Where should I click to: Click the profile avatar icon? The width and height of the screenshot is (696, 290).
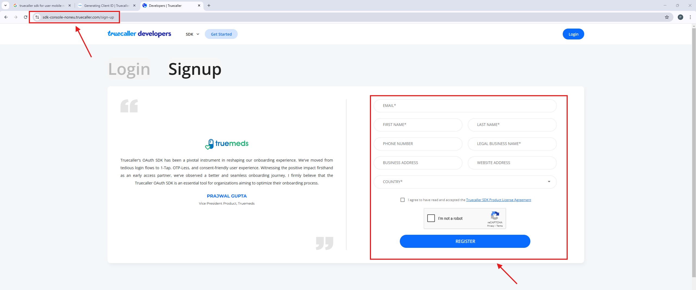[680, 17]
